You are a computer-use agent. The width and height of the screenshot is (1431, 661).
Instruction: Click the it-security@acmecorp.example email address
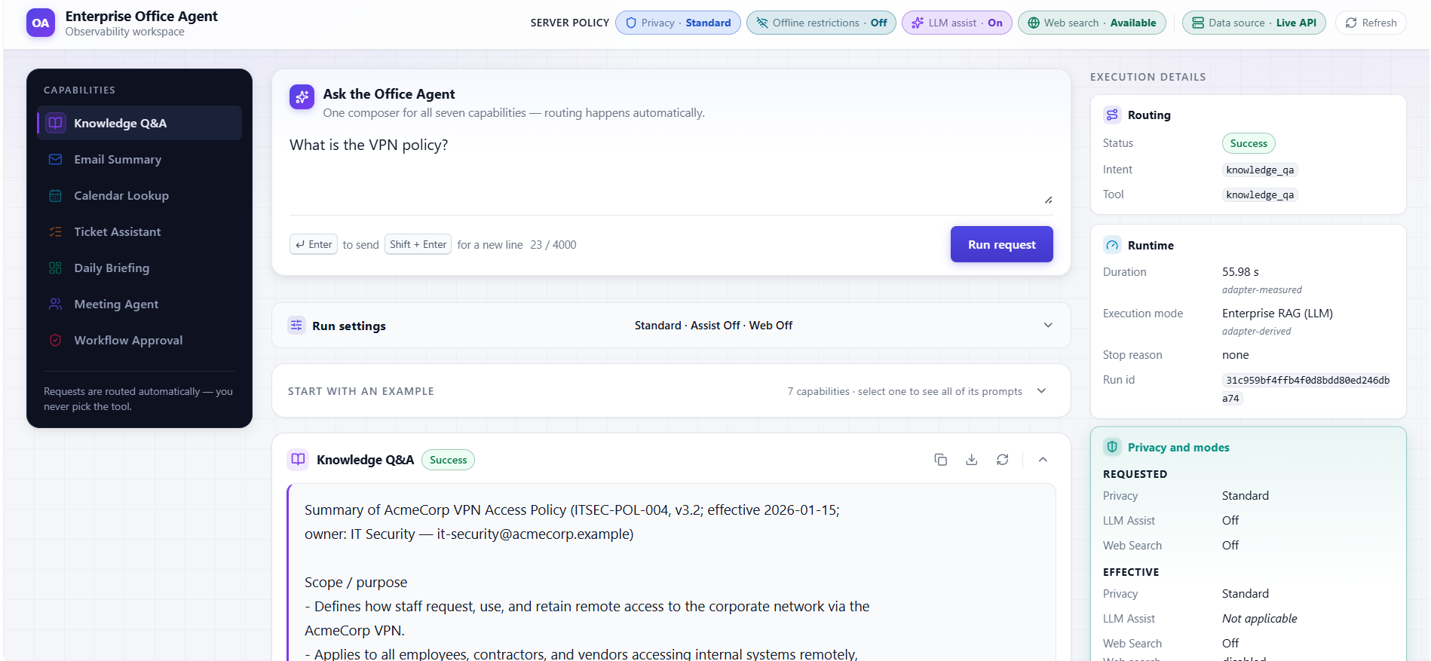tap(535, 534)
